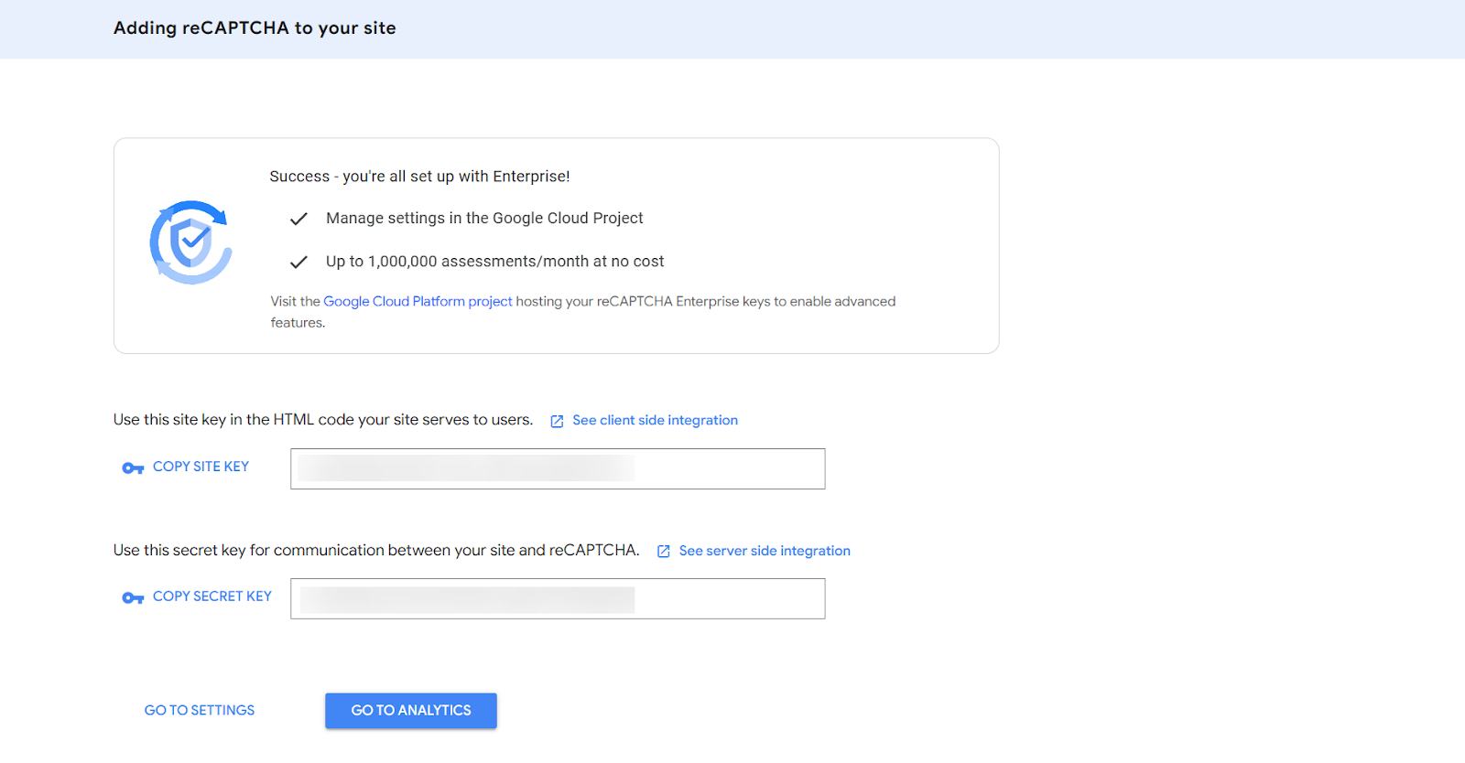Click the GO TO ANALYTICS button

pos(411,711)
